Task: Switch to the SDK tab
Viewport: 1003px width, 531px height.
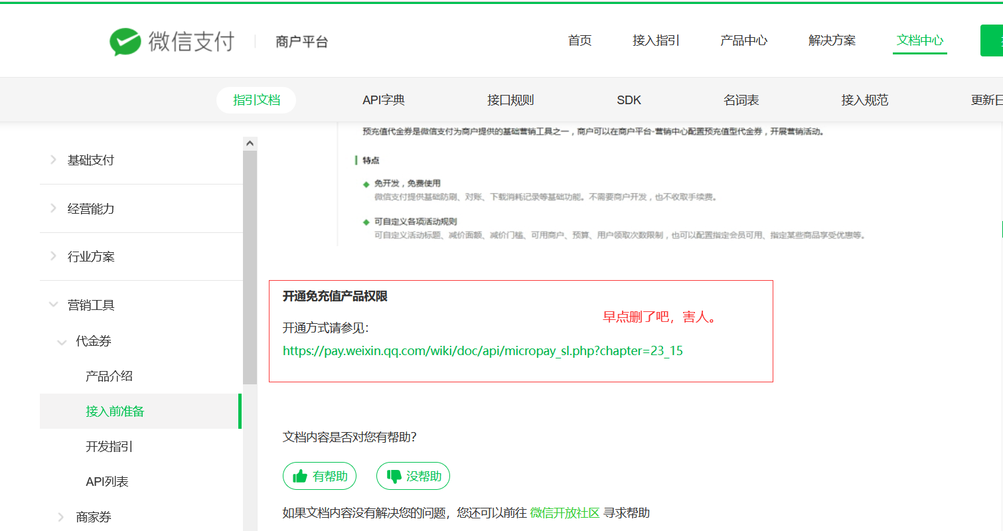Action: point(629,100)
